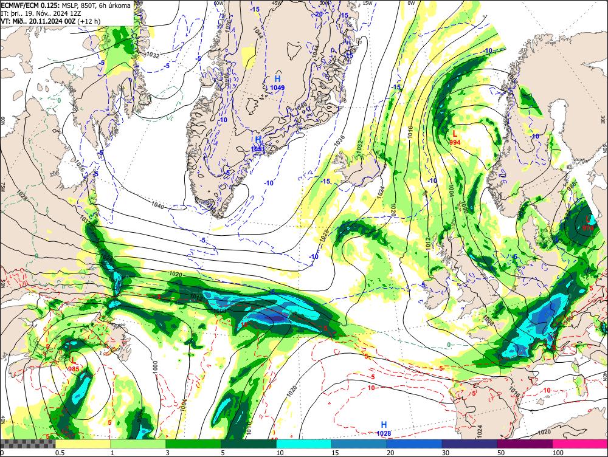Click isobar label '1032' at top-left of map
This screenshot has width=608, height=457.
pos(153,55)
